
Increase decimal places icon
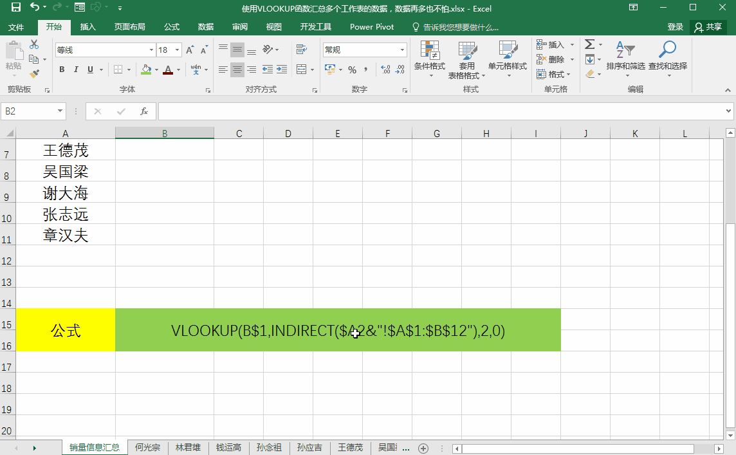[385, 70]
